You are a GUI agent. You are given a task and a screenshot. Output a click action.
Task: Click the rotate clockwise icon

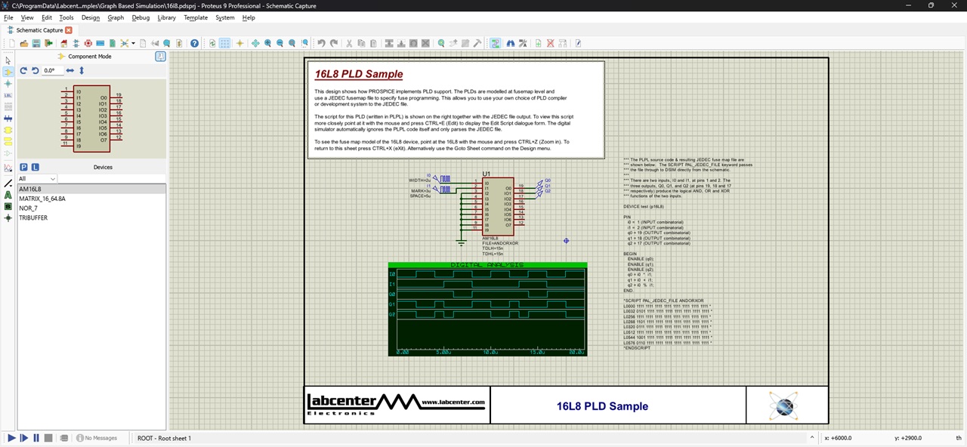(x=23, y=70)
